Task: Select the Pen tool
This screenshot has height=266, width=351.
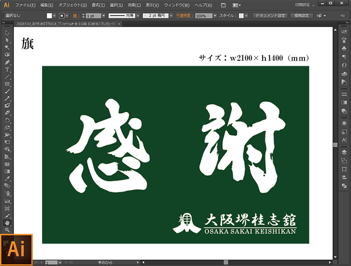Action: point(8,62)
